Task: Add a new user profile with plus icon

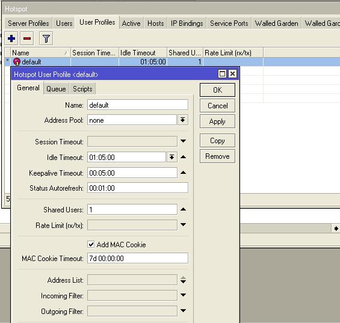Action: (11, 38)
